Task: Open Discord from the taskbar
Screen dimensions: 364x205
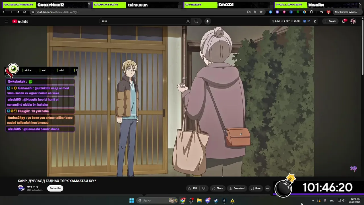Action: [208, 200]
